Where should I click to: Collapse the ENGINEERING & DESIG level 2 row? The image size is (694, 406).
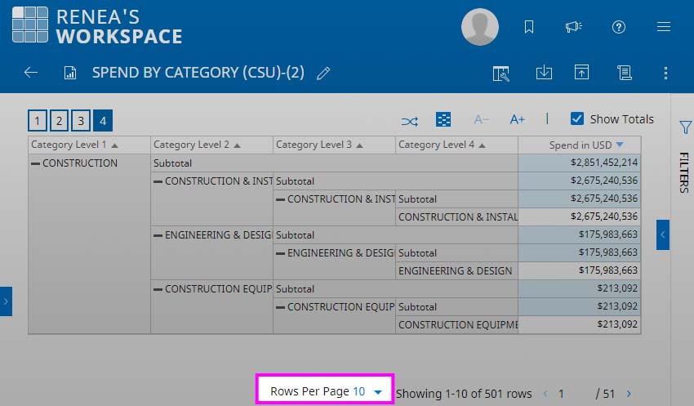158,235
